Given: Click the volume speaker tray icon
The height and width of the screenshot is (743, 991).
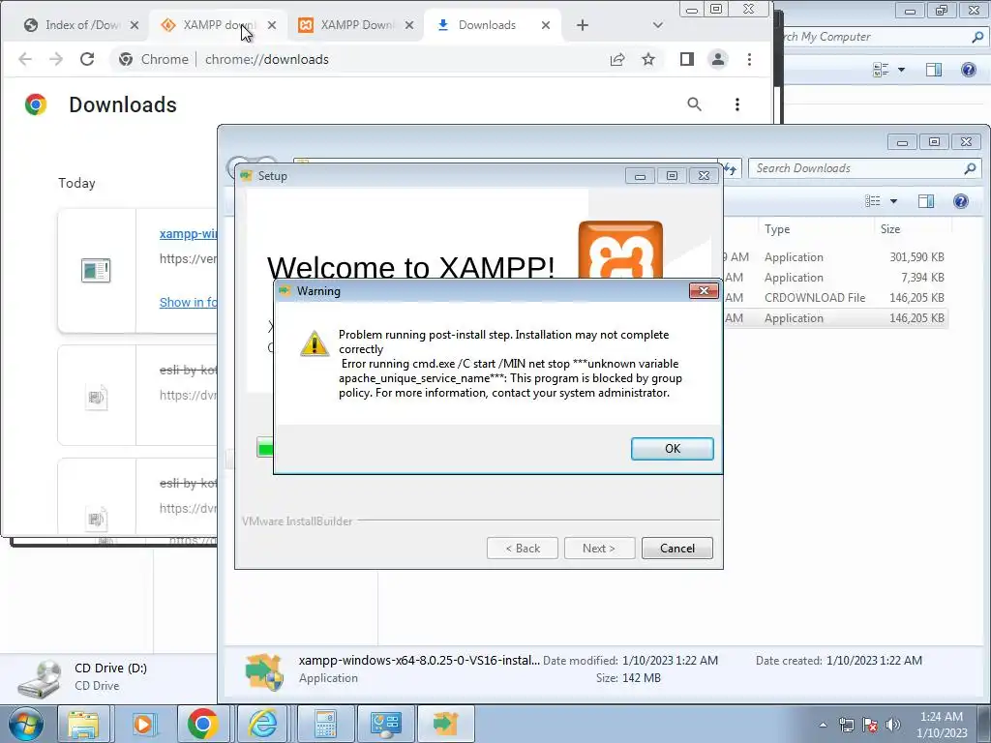Looking at the screenshot, I should (x=893, y=725).
